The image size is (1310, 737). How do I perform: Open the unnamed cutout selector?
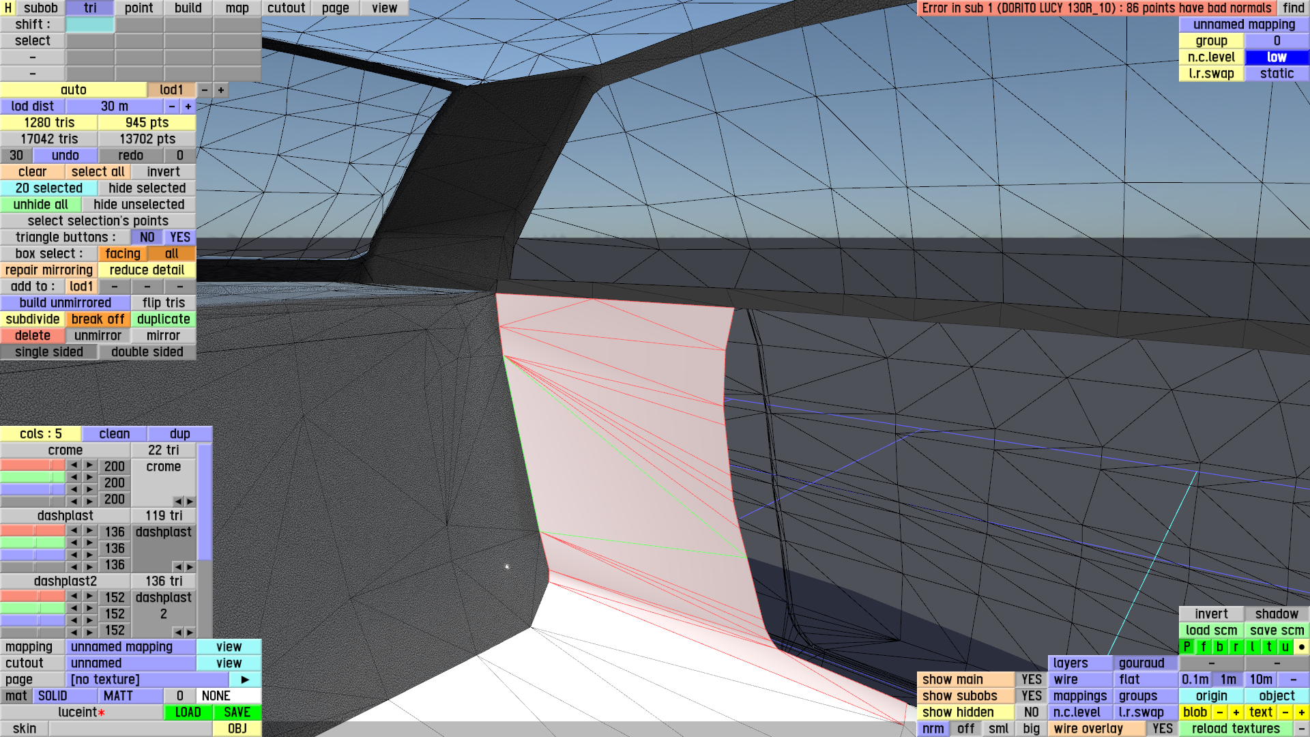[130, 663]
